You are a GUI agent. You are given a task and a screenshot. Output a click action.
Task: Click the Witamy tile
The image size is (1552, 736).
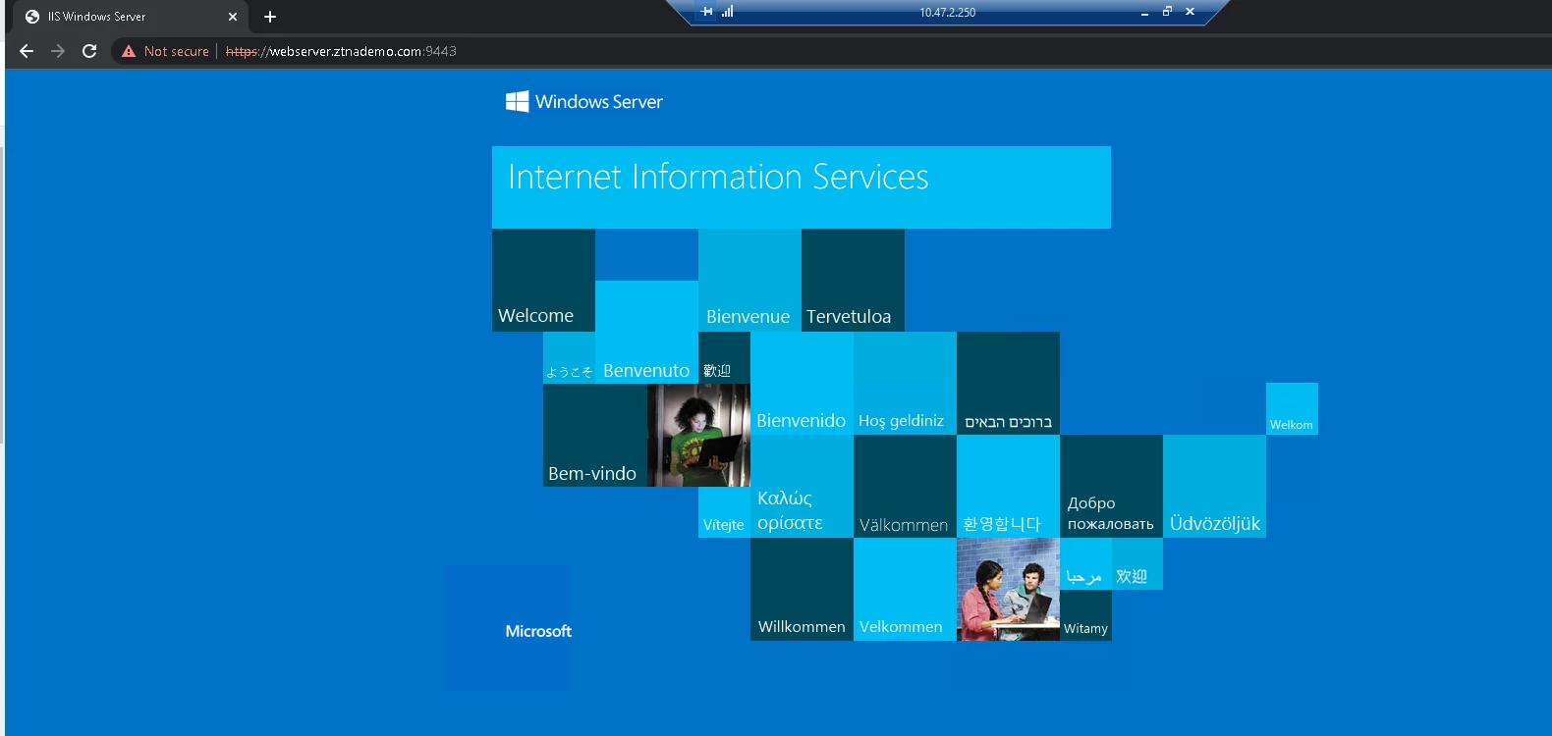pyautogui.click(x=1085, y=615)
